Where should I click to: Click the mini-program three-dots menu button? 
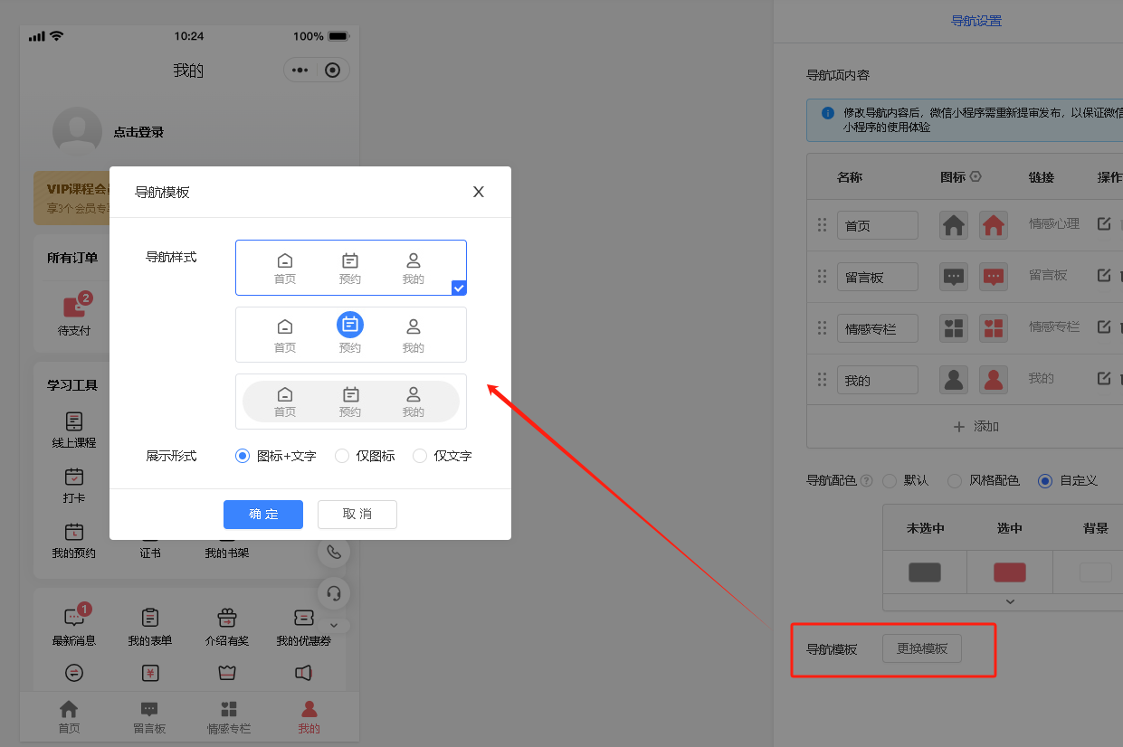click(300, 70)
